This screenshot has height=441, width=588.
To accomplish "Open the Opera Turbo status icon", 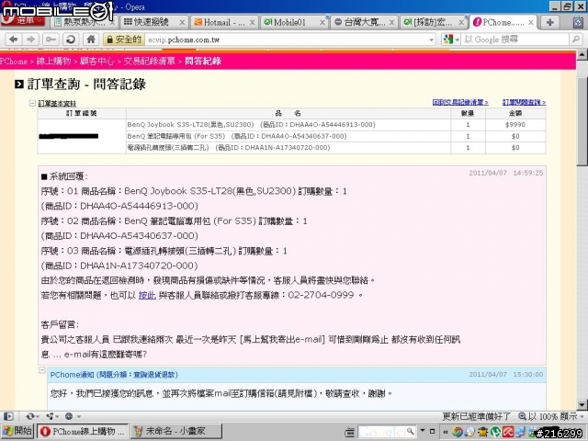I will 69,416.
